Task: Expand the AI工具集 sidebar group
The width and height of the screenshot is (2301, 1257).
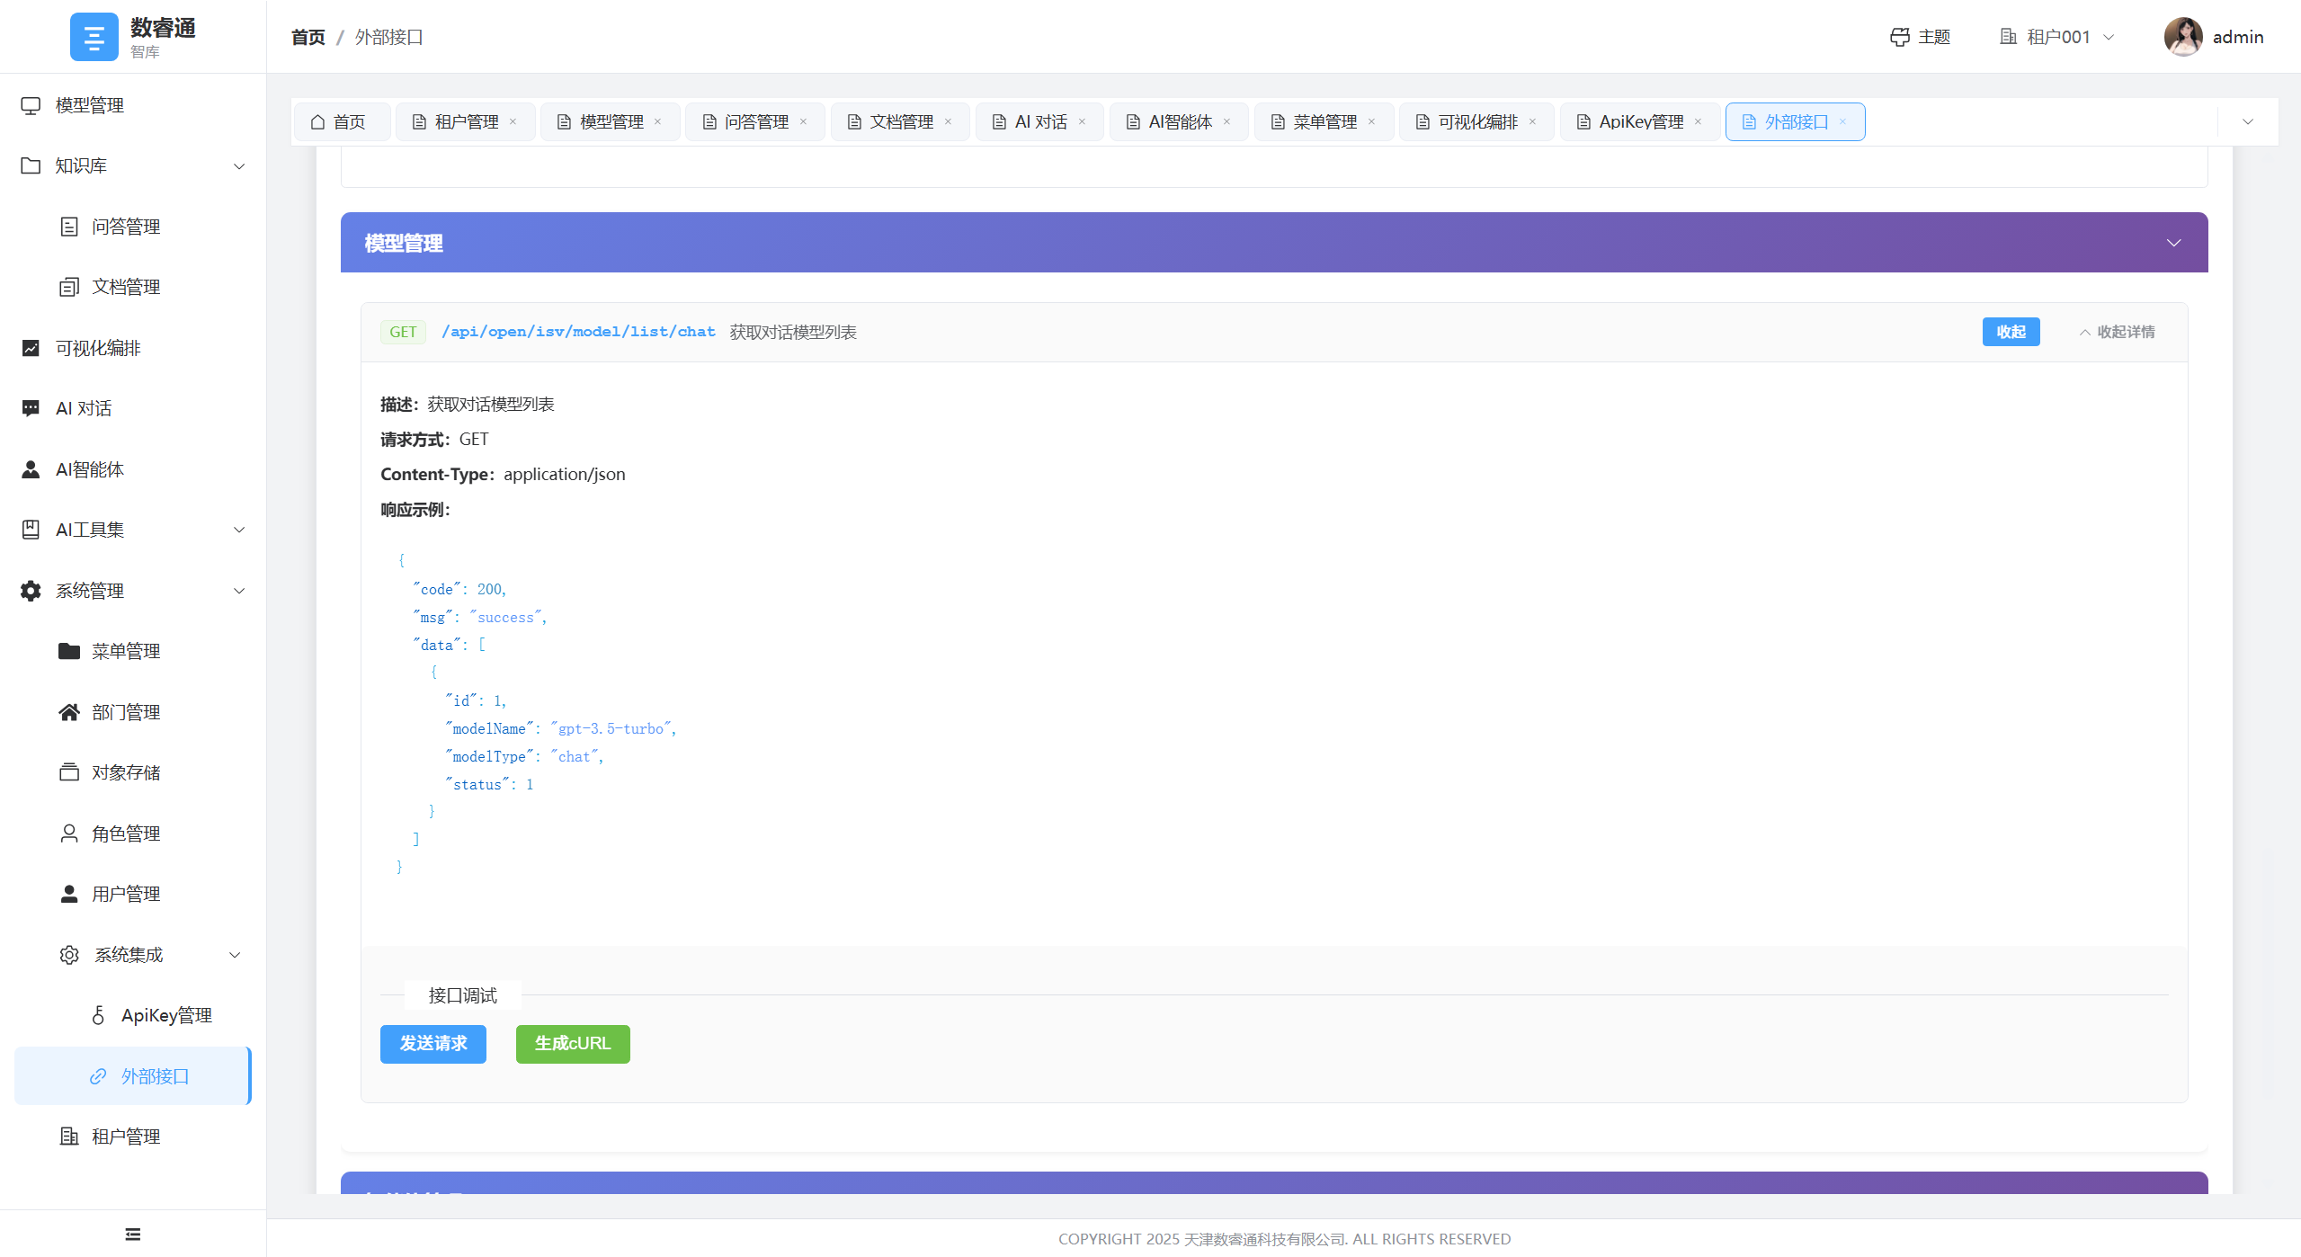Action: point(239,530)
